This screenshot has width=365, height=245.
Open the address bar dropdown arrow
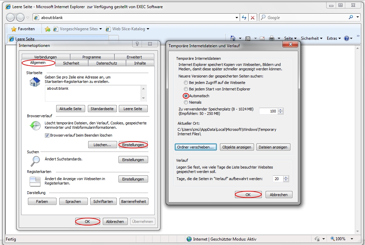(237, 18)
